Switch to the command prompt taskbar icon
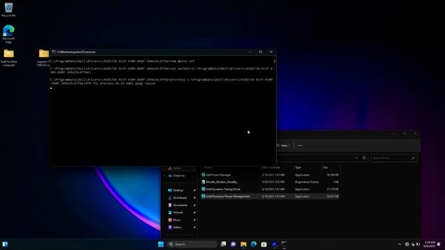The height and width of the screenshot is (250, 445). click(x=284, y=244)
